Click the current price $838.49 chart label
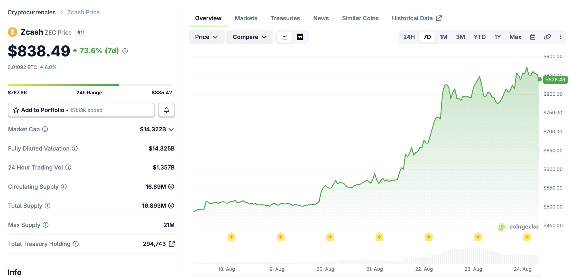 click(x=555, y=80)
